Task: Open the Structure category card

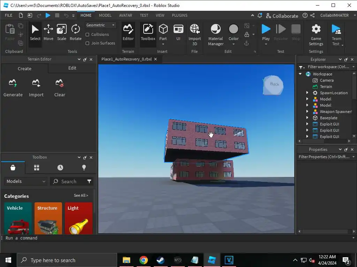Action: (x=48, y=218)
